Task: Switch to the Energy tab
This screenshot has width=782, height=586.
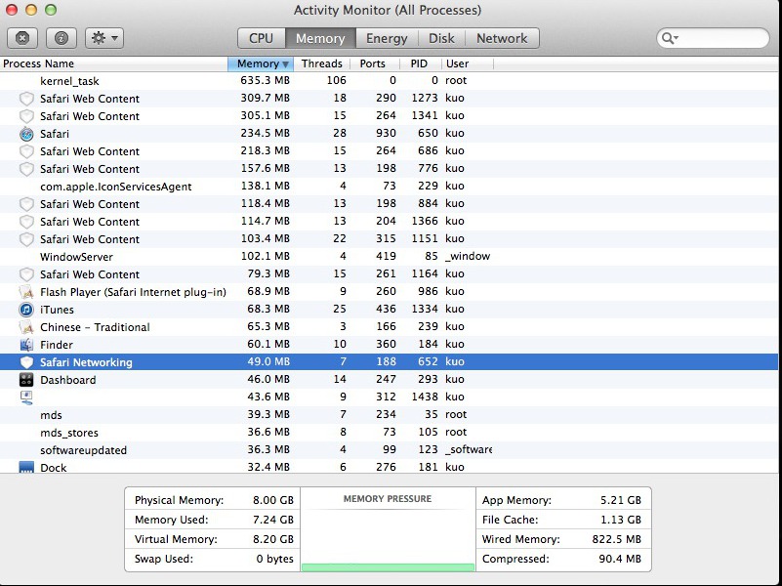Action: 387,38
